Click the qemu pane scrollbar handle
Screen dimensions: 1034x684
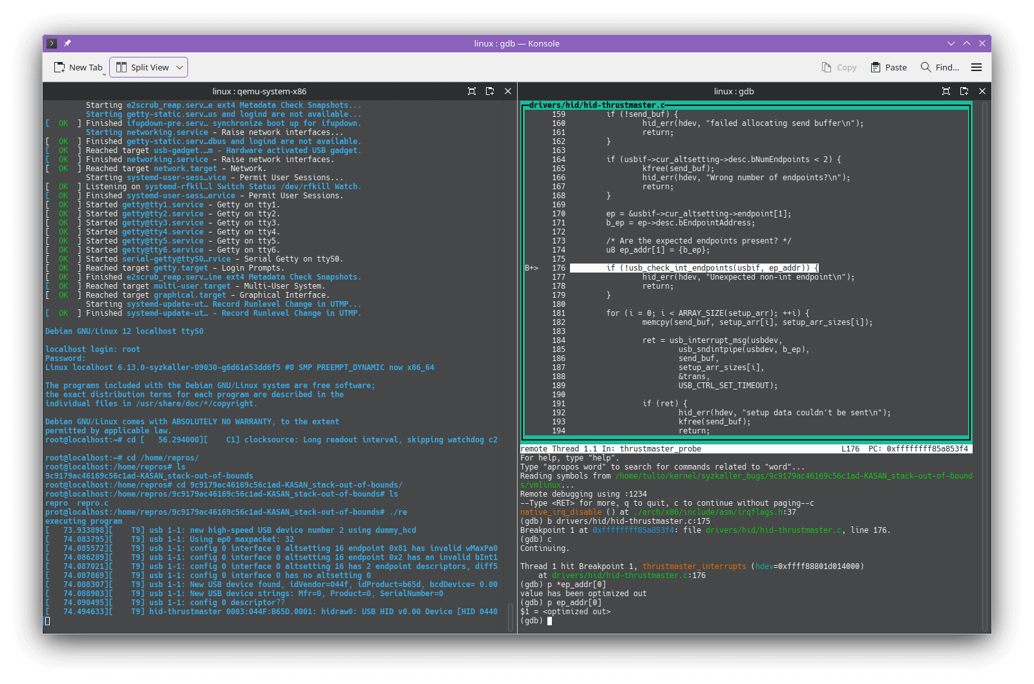511,616
